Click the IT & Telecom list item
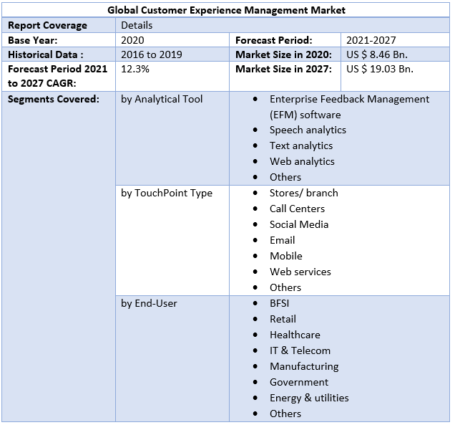The width and height of the screenshot is (455, 425). coord(300,350)
